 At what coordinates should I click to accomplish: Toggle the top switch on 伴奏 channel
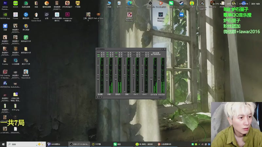[x=107, y=53]
